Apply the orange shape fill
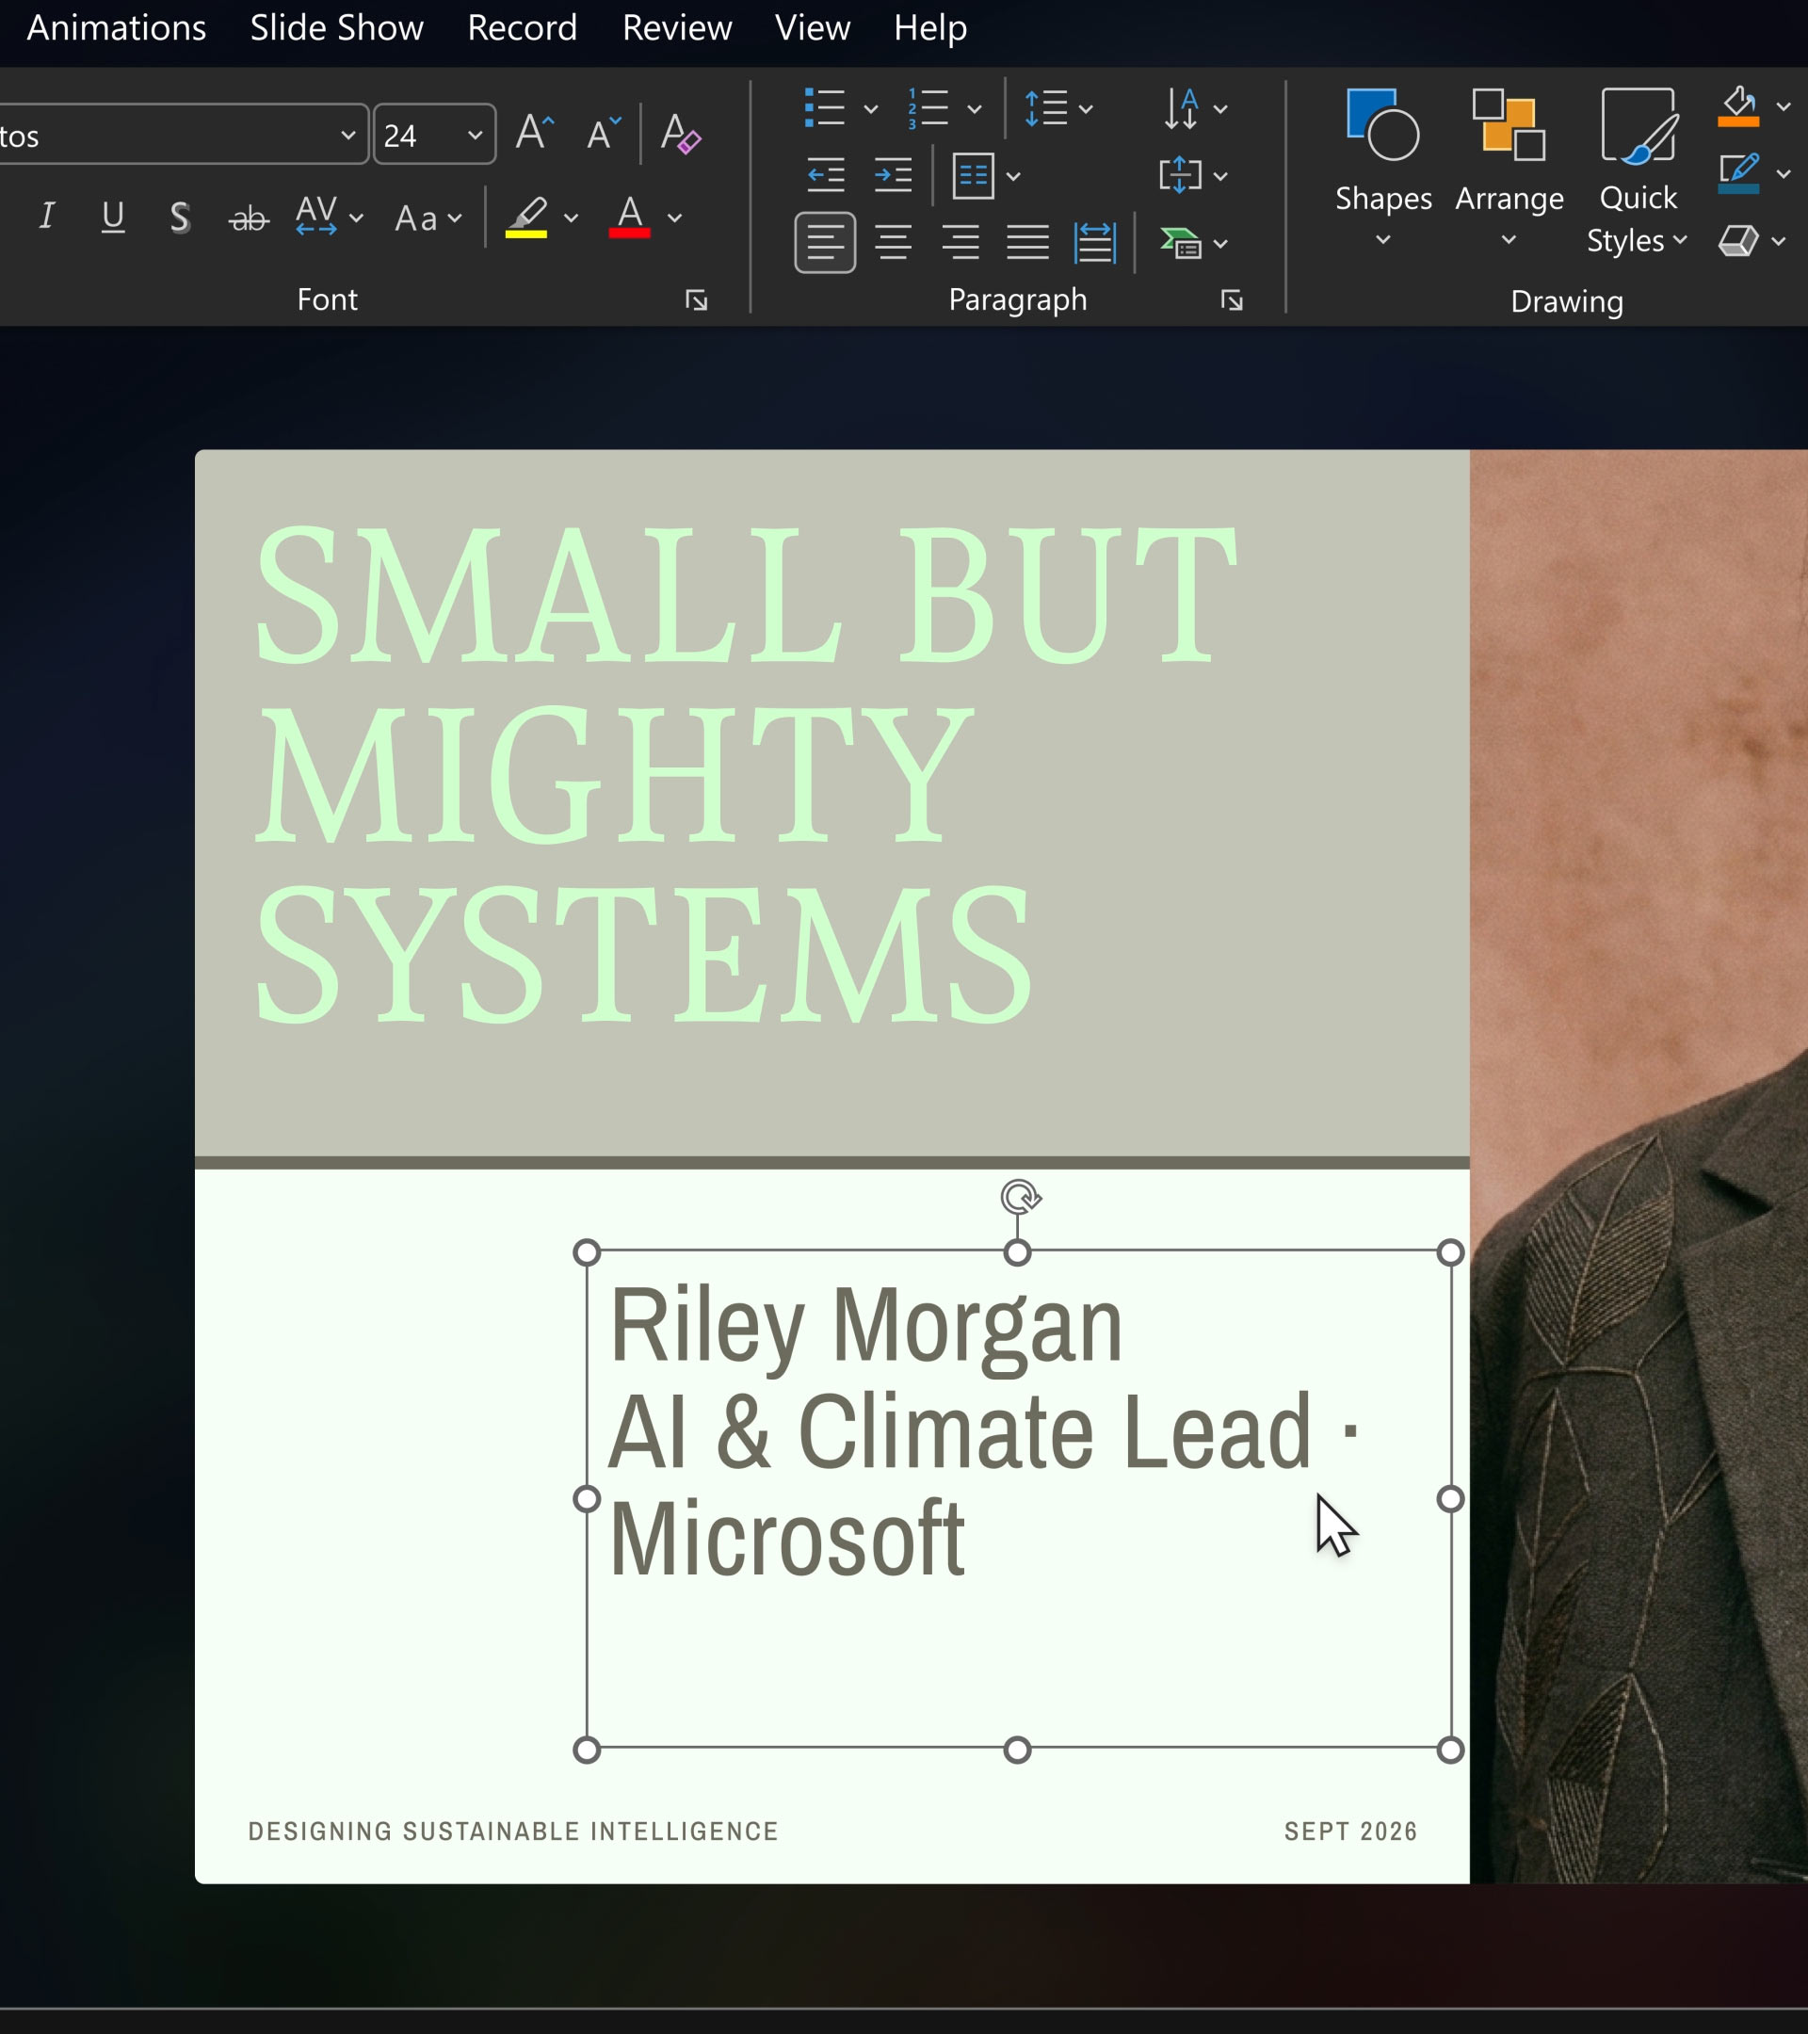Screen dimensions: 1808x2034 (x=1738, y=105)
